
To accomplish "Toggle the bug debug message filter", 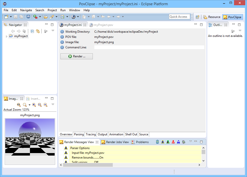I will (x=184, y=142).
